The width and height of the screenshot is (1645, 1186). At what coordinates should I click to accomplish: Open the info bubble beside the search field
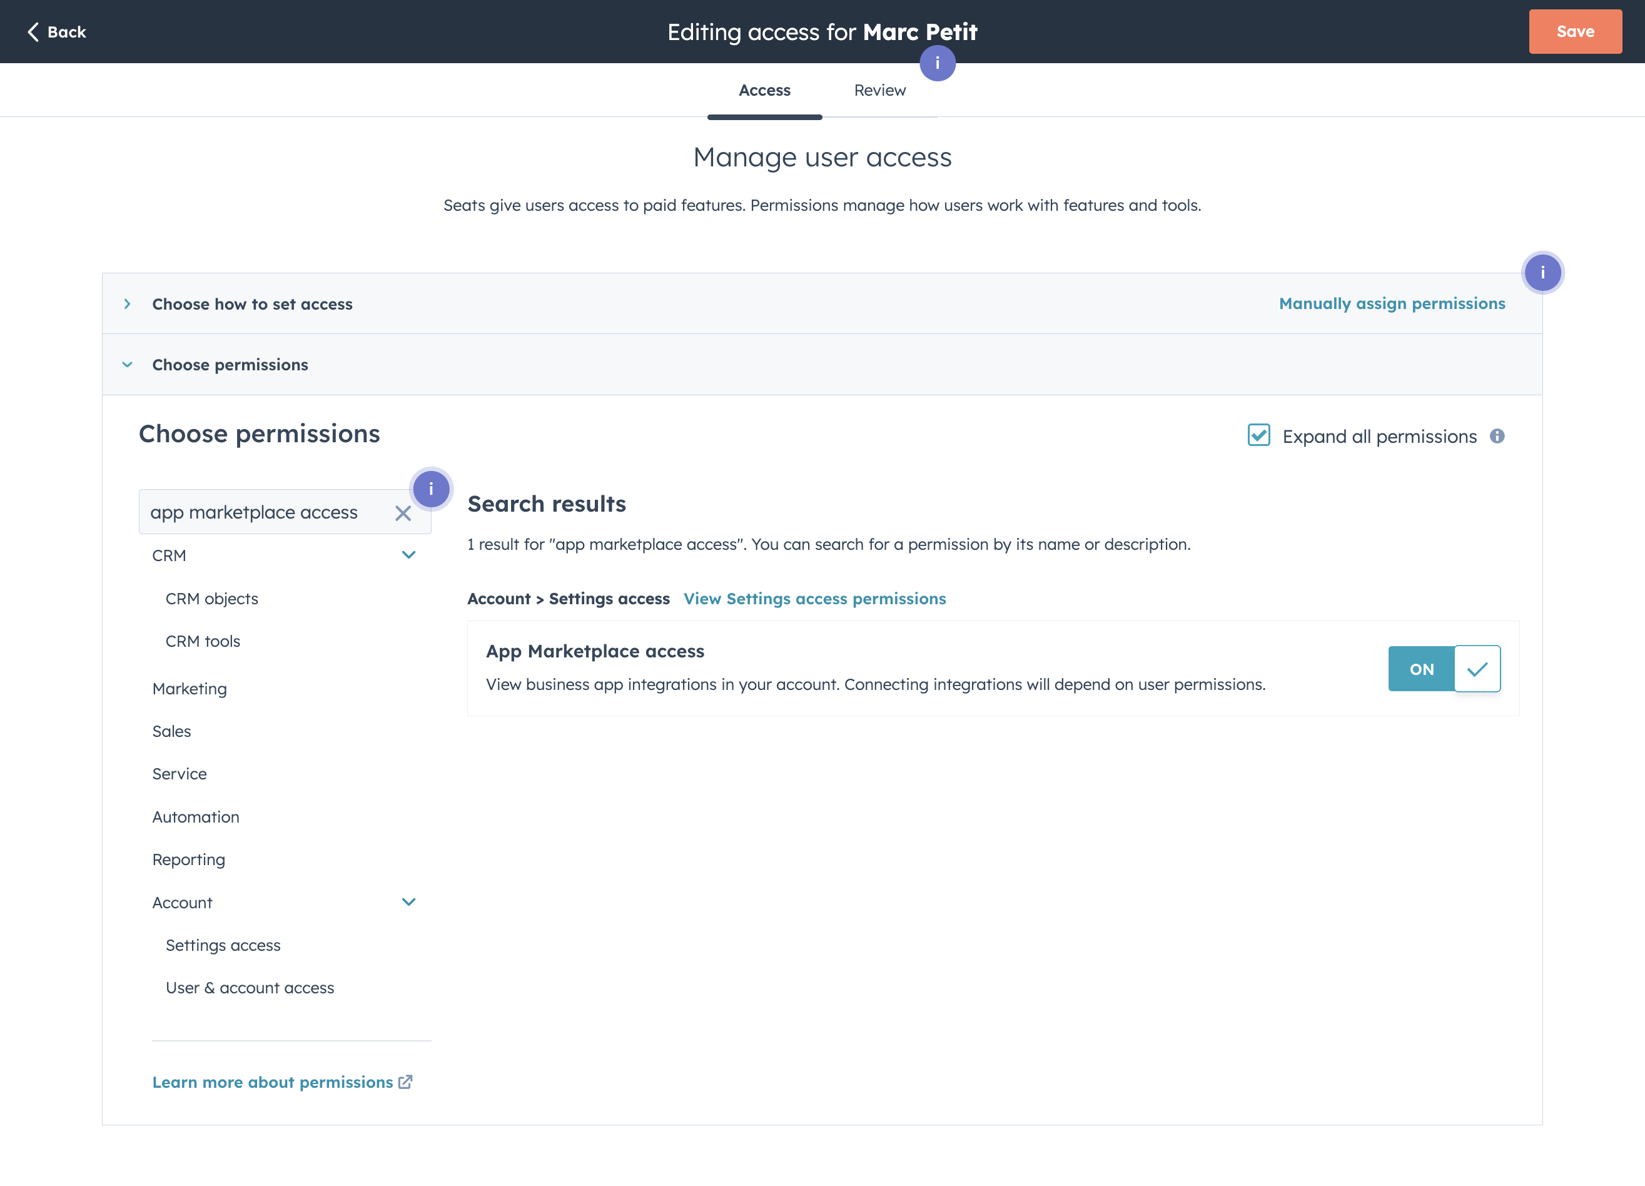tap(431, 489)
